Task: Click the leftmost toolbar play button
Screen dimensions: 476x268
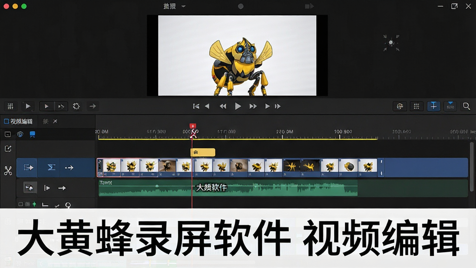Action: 28,106
